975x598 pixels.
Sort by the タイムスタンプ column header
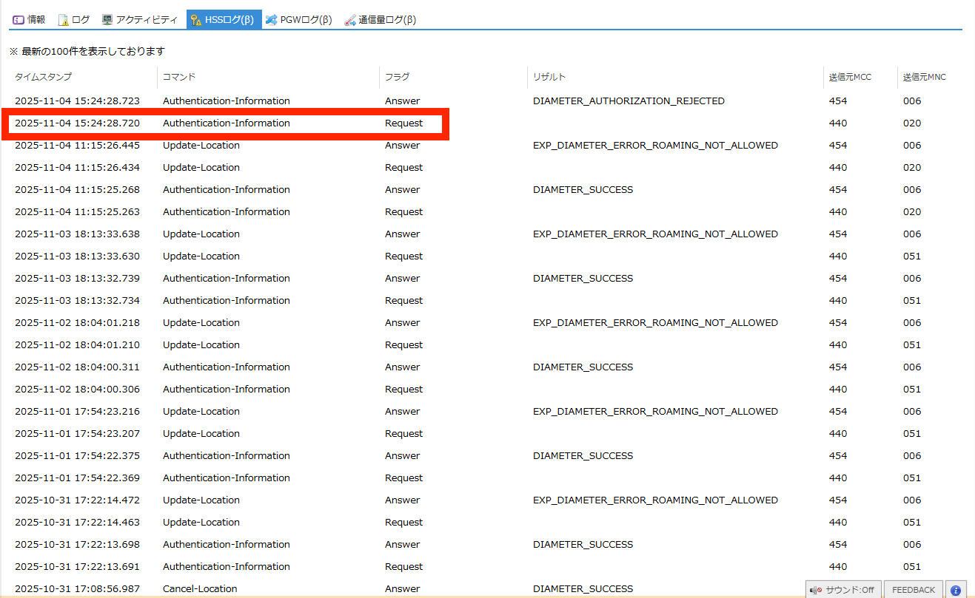(43, 77)
